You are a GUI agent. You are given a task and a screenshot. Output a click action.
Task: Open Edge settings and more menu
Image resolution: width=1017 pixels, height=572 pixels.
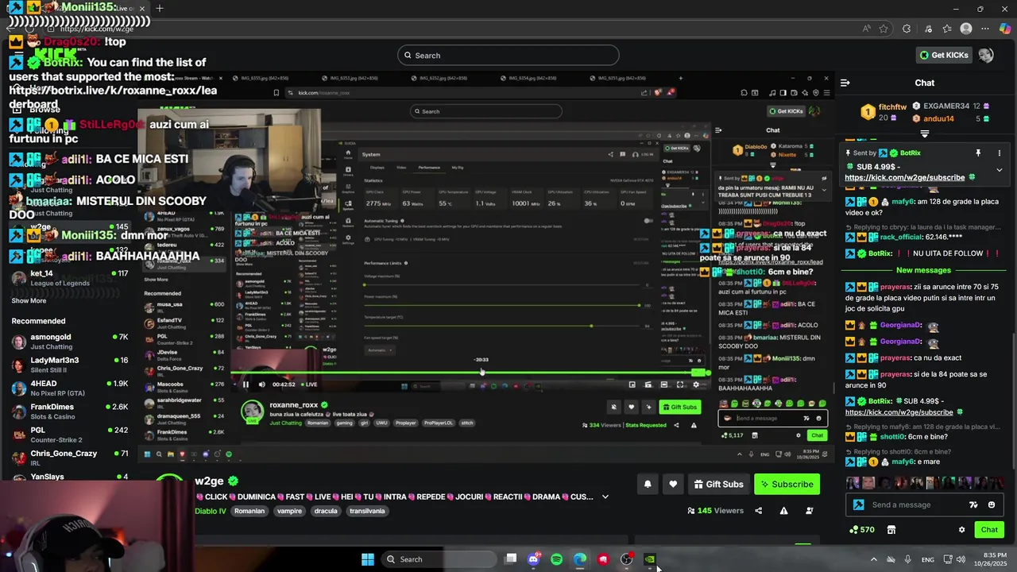(x=986, y=29)
